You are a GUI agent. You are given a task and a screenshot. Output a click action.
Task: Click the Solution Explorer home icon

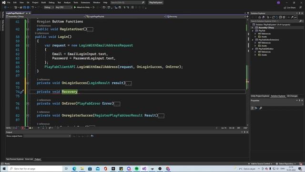pos(259,17)
